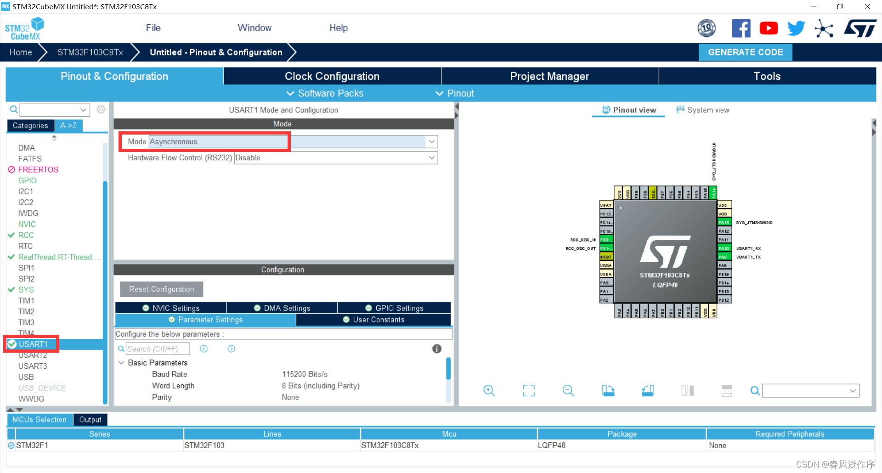Open the USART1 Mode dropdown

click(431, 141)
